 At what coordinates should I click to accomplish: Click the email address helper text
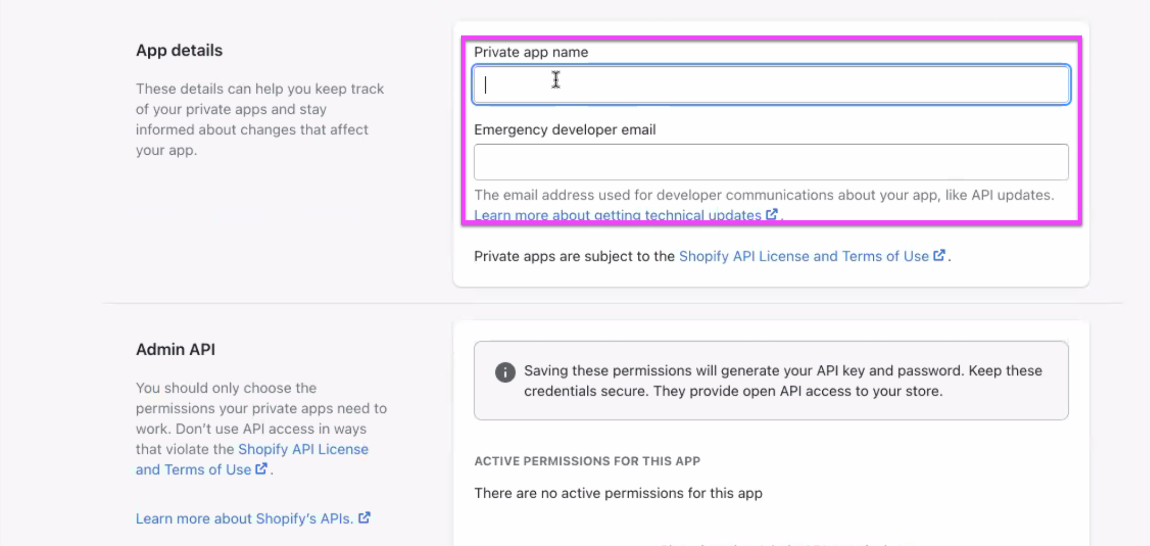coord(763,195)
